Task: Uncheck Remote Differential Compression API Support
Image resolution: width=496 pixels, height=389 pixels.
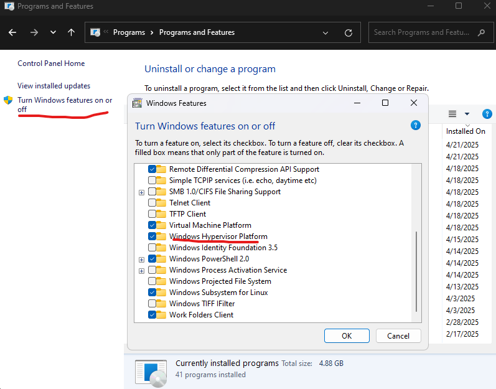Action: click(x=152, y=169)
